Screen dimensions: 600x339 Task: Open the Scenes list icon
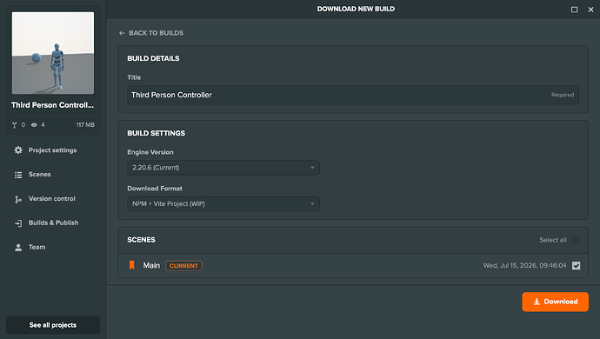click(18, 175)
